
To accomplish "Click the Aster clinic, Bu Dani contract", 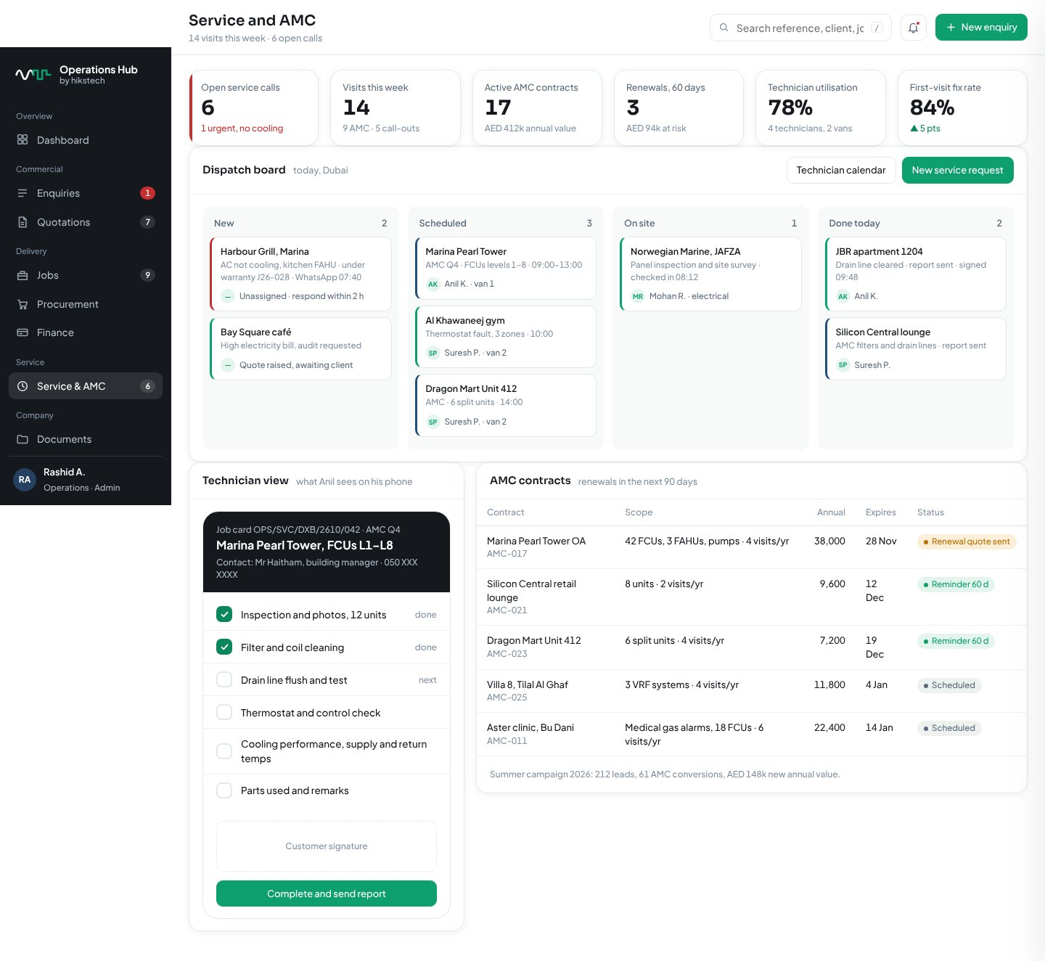I will [752, 734].
